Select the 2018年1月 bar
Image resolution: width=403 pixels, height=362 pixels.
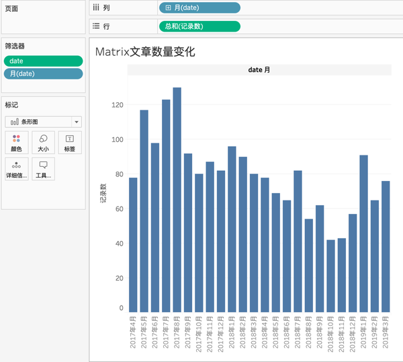(x=232, y=229)
